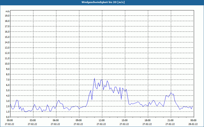This screenshot has width=204, height=127.
Task: Click the 15:00 time label
Action: pos(125,120)
